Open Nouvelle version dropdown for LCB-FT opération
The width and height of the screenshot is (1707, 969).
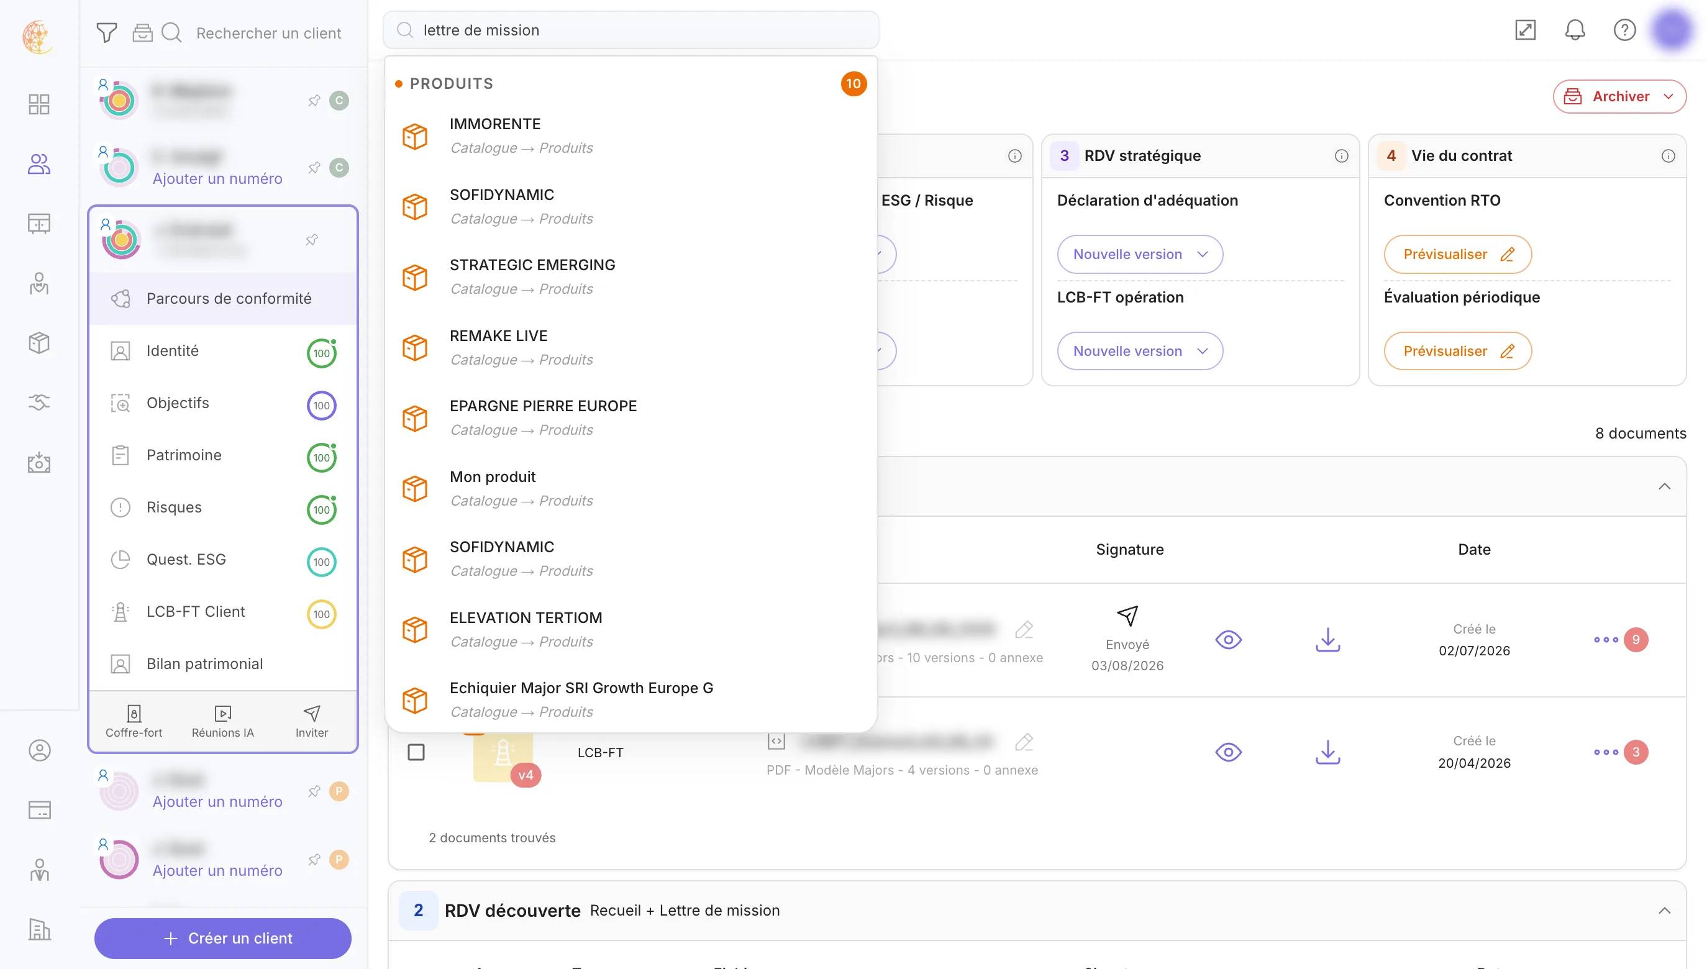(x=1140, y=351)
